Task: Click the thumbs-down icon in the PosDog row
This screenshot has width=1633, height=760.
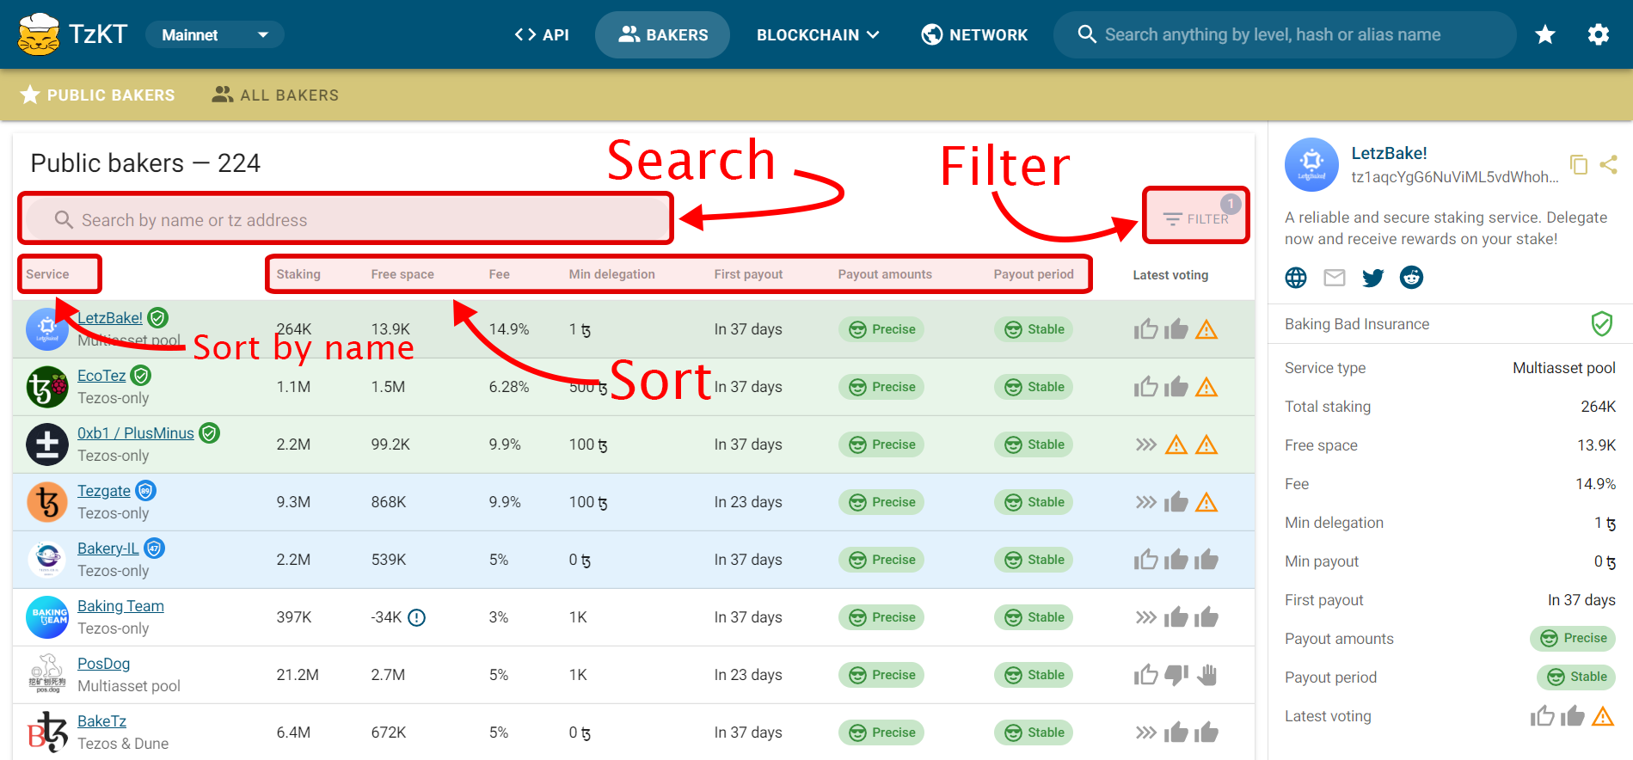Action: tap(1176, 675)
